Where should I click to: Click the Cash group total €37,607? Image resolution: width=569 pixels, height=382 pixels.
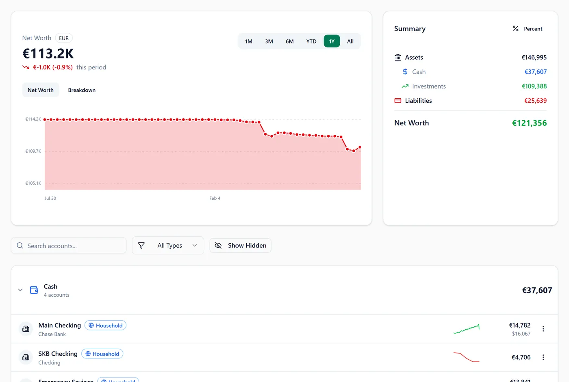point(537,290)
